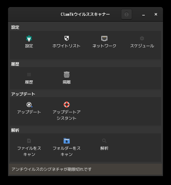Open the 解析 magnifier icon
This screenshot has width=171, height=185.
104,141
